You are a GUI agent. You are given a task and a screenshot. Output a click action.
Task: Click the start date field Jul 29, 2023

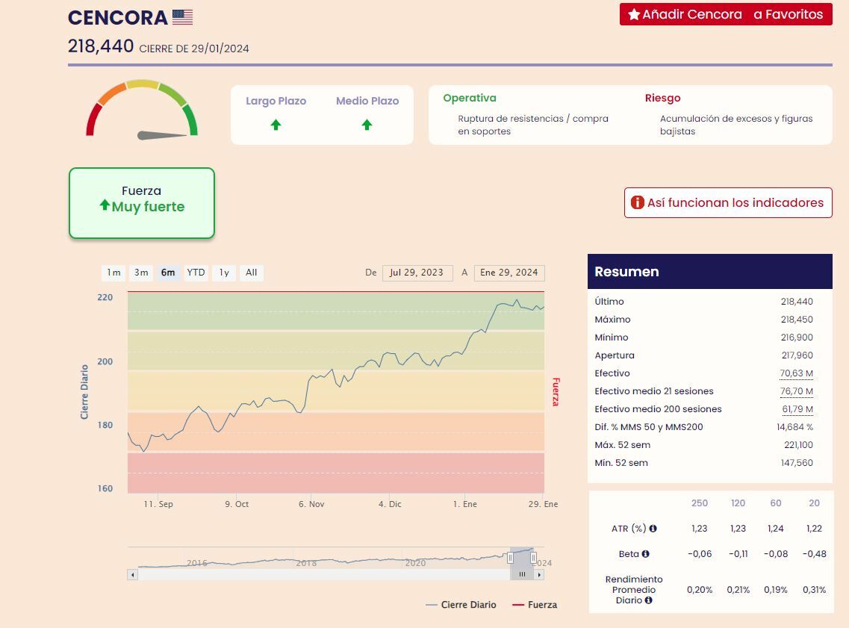click(x=417, y=273)
